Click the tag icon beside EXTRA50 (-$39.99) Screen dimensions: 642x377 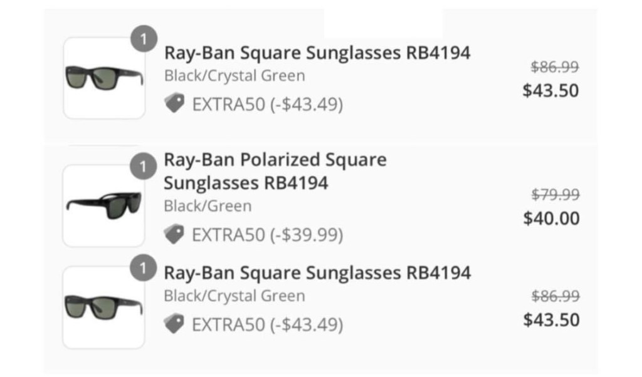coord(174,234)
